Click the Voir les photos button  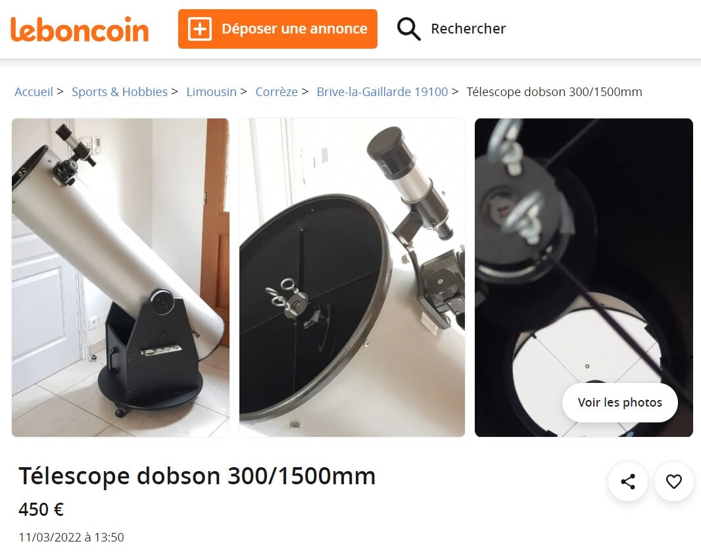(619, 403)
